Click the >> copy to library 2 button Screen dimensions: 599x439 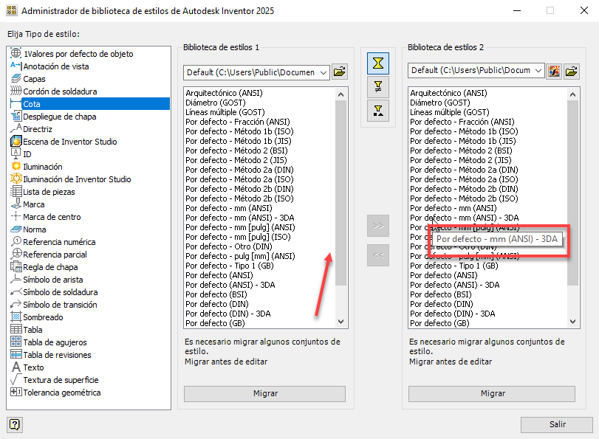[378, 226]
